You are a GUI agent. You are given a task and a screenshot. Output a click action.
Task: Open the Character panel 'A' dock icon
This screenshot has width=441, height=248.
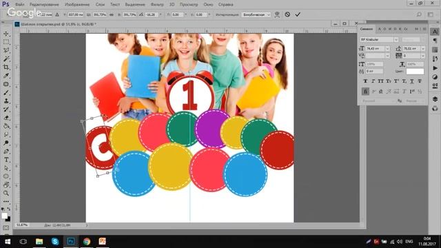click(435, 32)
